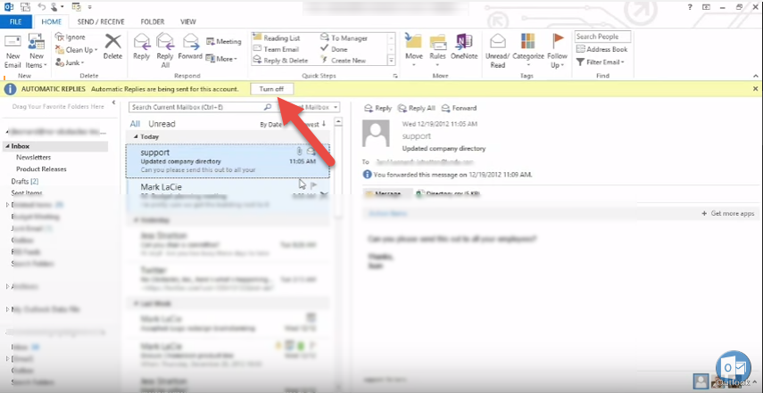Click Reply All in reading pane

(x=417, y=109)
